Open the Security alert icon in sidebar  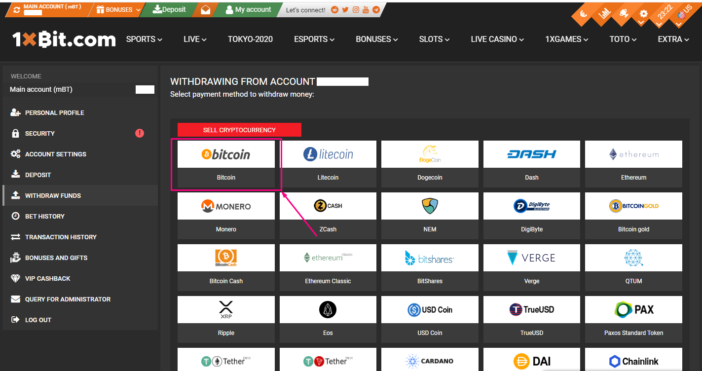pyautogui.click(x=139, y=133)
